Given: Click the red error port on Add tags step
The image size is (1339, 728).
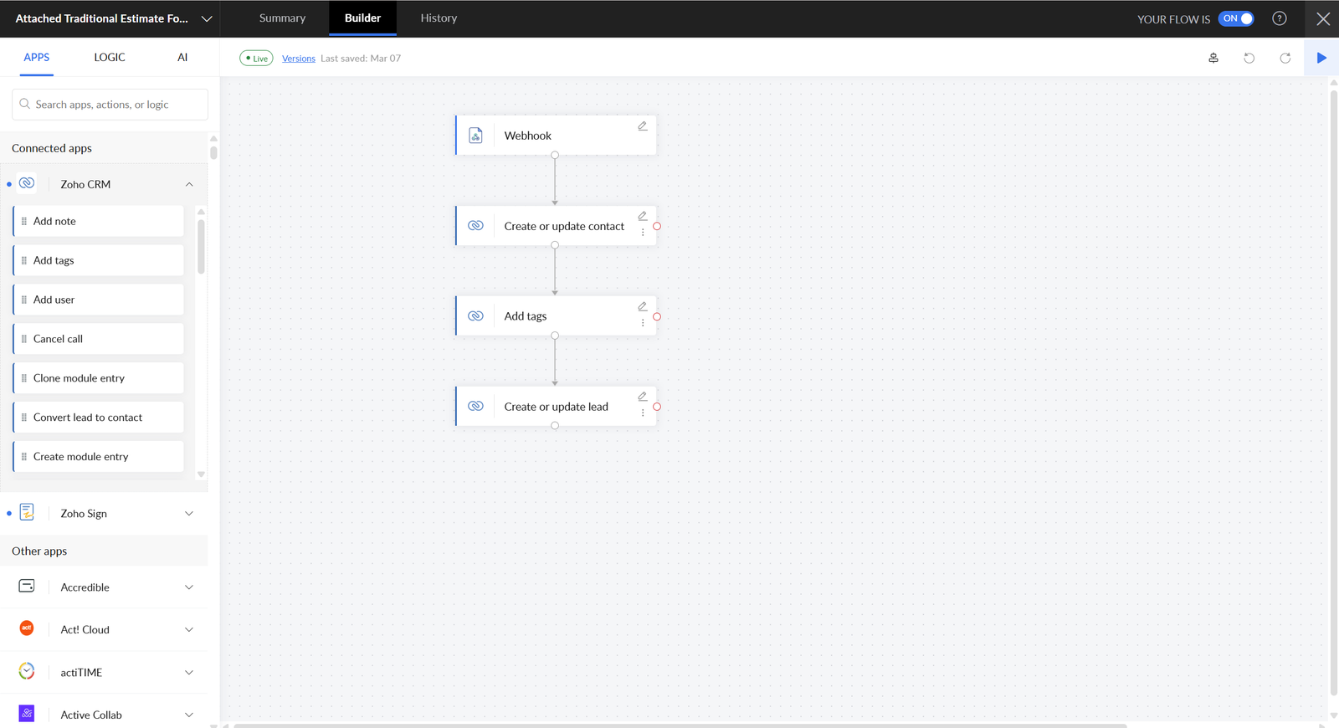Looking at the screenshot, I should point(657,316).
